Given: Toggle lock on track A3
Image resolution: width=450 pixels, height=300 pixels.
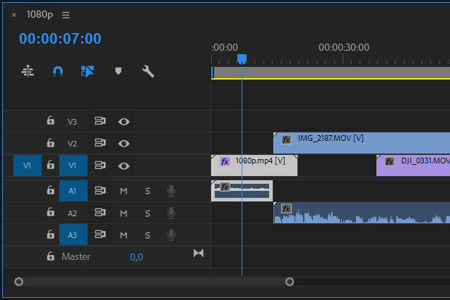Looking at the screenshot, I should click(51, 235).
